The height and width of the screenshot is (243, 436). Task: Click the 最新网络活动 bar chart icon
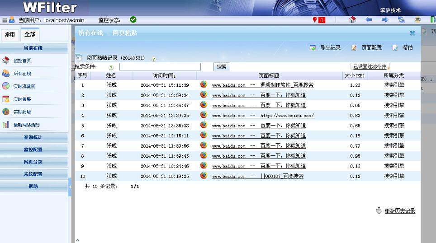(x=6, y=125)
